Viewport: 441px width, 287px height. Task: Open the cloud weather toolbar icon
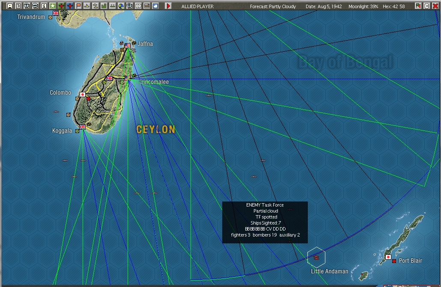coord(155,6)
